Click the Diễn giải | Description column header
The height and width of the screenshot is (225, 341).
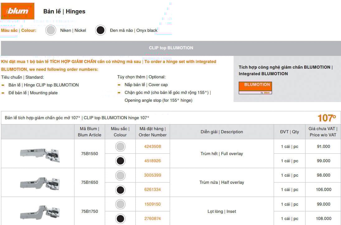point(222,132)
